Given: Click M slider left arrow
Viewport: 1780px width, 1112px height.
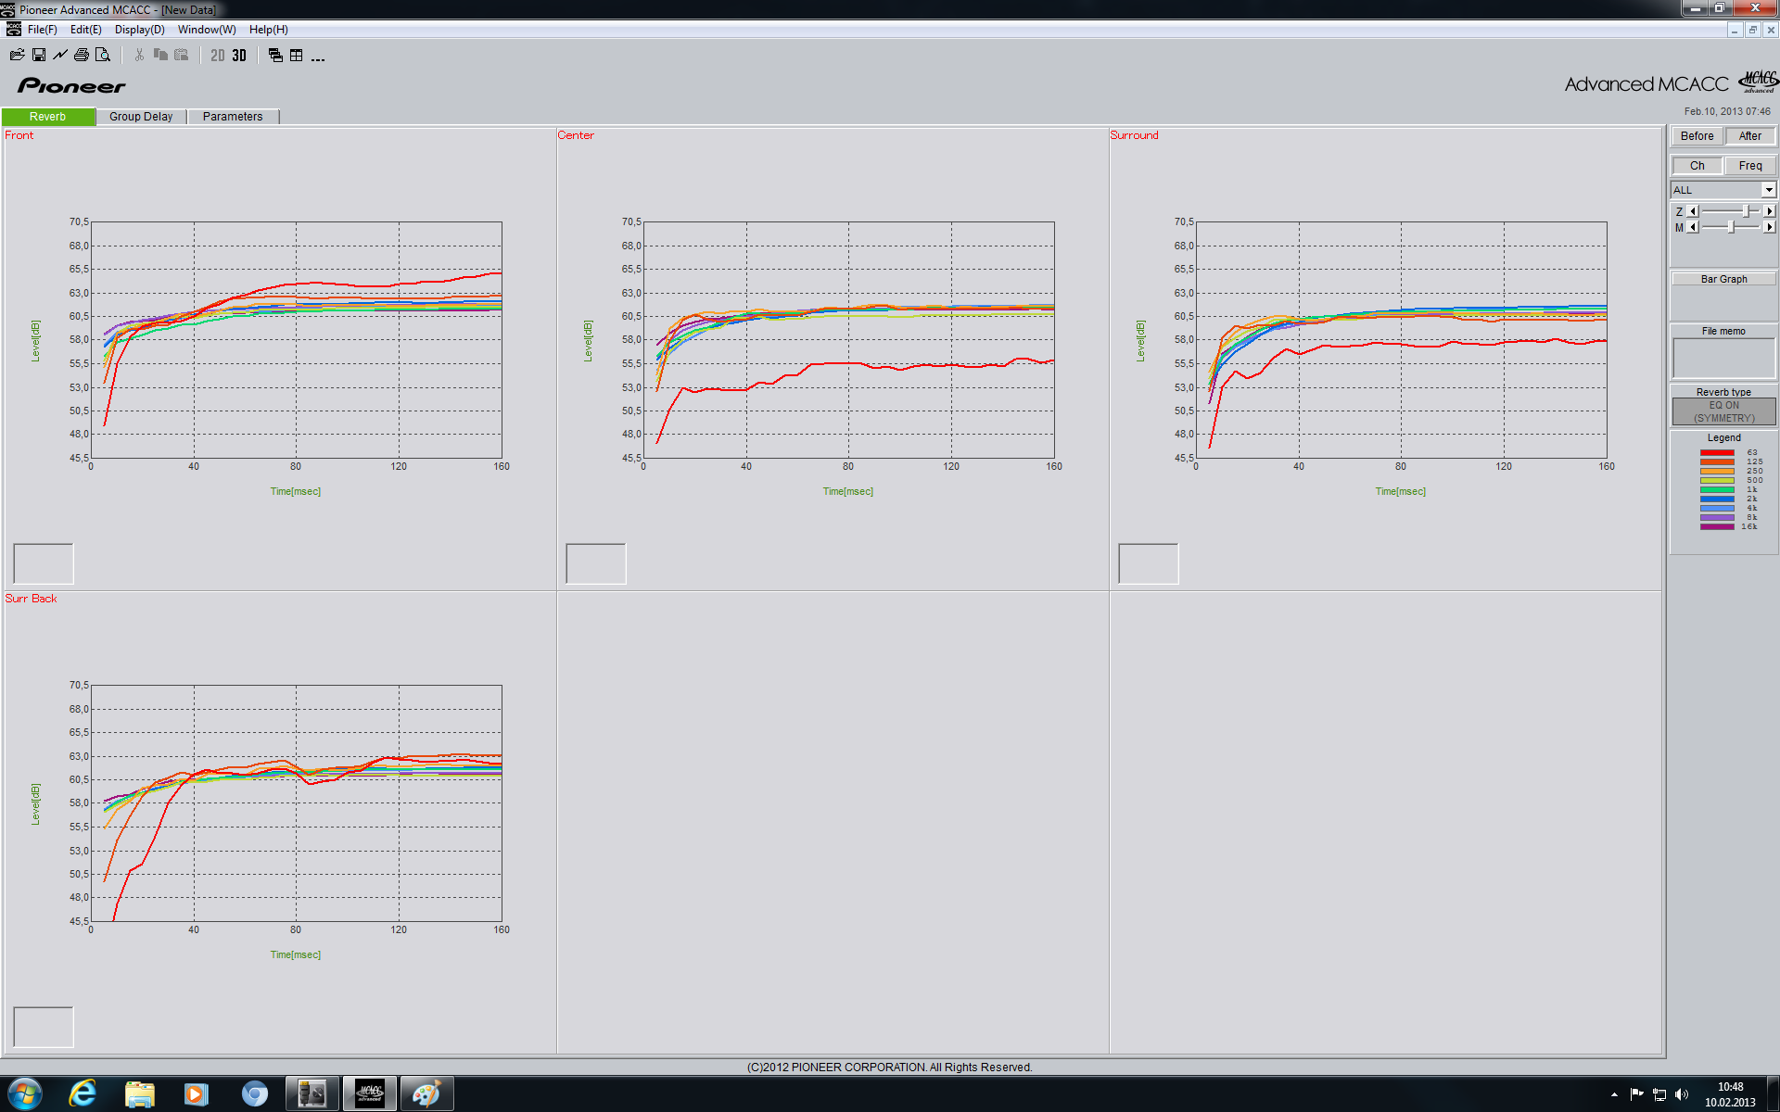Looking at the screenshot, I should (x=1693, y=227).
